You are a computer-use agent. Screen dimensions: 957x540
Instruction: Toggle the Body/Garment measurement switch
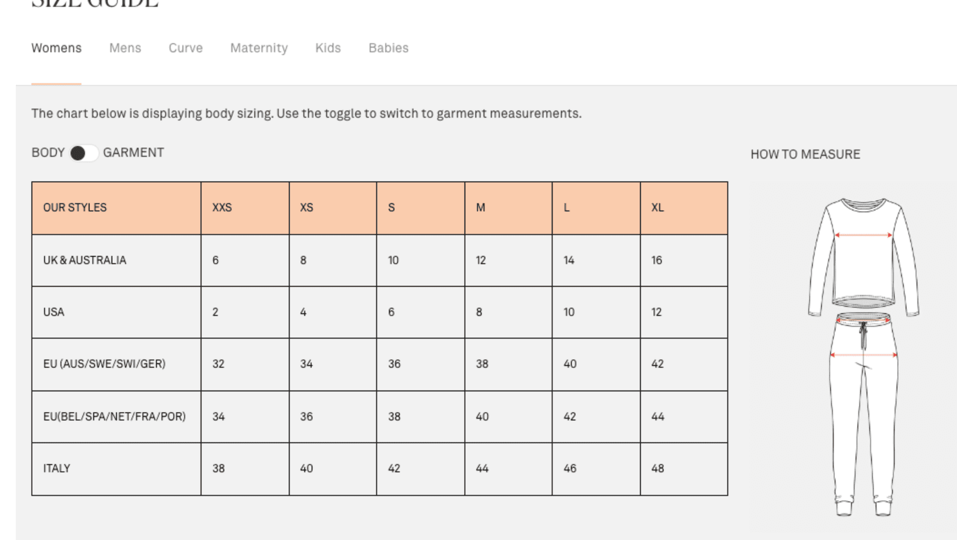pos(83,153)
